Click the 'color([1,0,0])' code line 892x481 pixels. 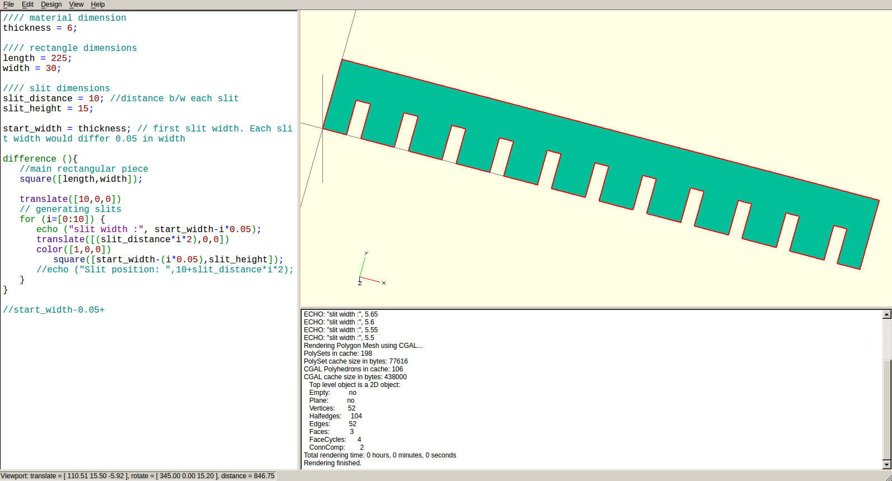point(74,249)
